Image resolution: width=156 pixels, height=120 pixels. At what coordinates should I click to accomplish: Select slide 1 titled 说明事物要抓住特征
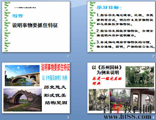pos(36,27)
